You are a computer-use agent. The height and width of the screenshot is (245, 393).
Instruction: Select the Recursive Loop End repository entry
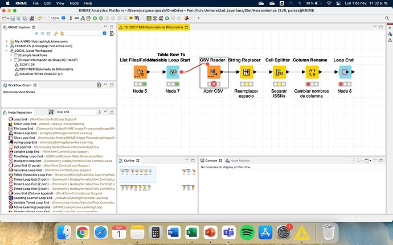pyautogui.click(x=50, y=170)
